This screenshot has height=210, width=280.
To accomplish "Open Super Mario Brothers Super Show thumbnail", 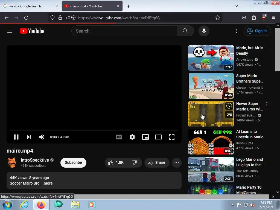I will click(x=211, y=86).
